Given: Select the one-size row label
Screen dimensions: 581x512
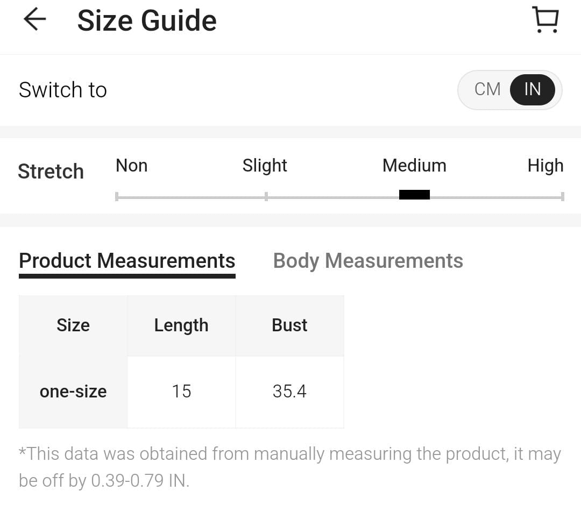Looking at the screenshot, I should tap(73, 392).
